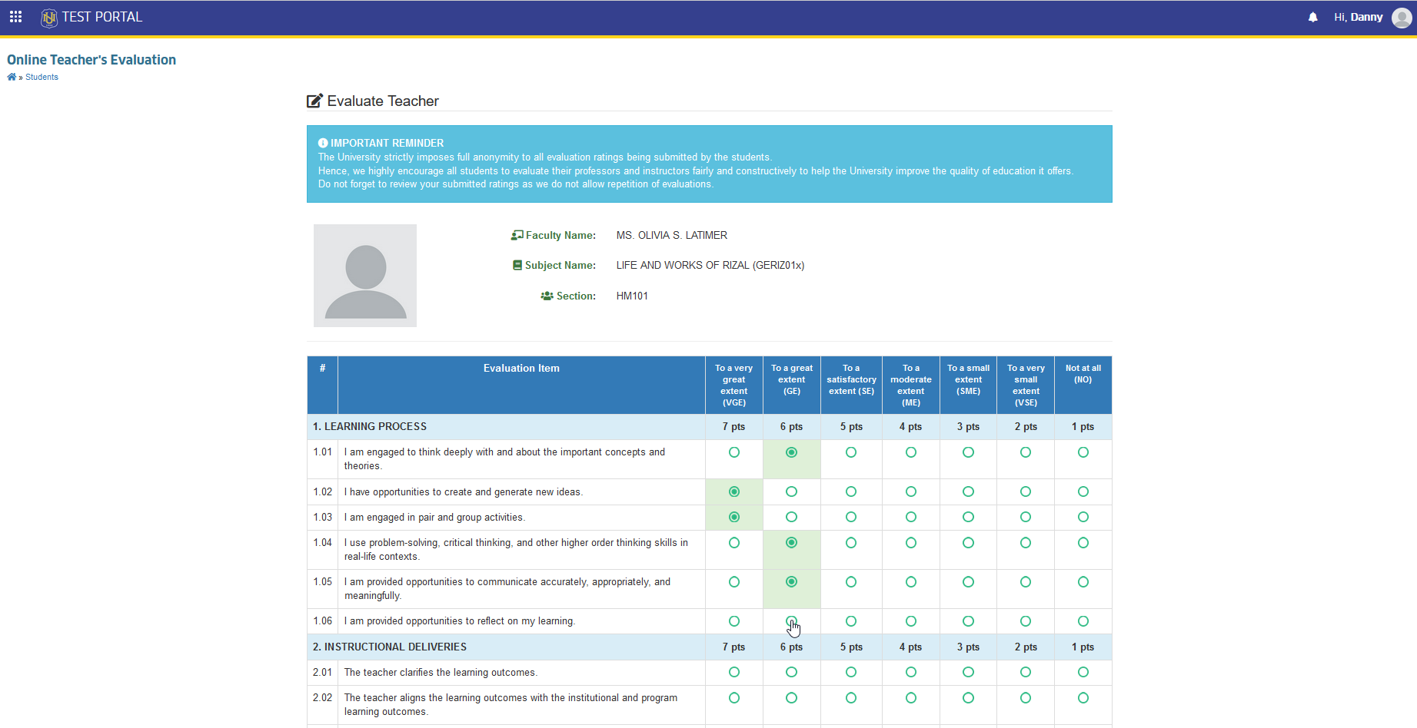Select VSE rating for item 1.04
The image size is (1417, 728).
(1026, 543)
